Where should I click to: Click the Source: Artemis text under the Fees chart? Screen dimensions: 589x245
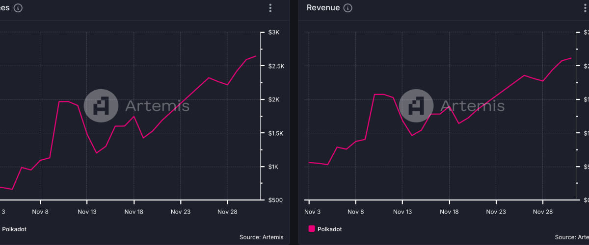click(x=261, y=237)
